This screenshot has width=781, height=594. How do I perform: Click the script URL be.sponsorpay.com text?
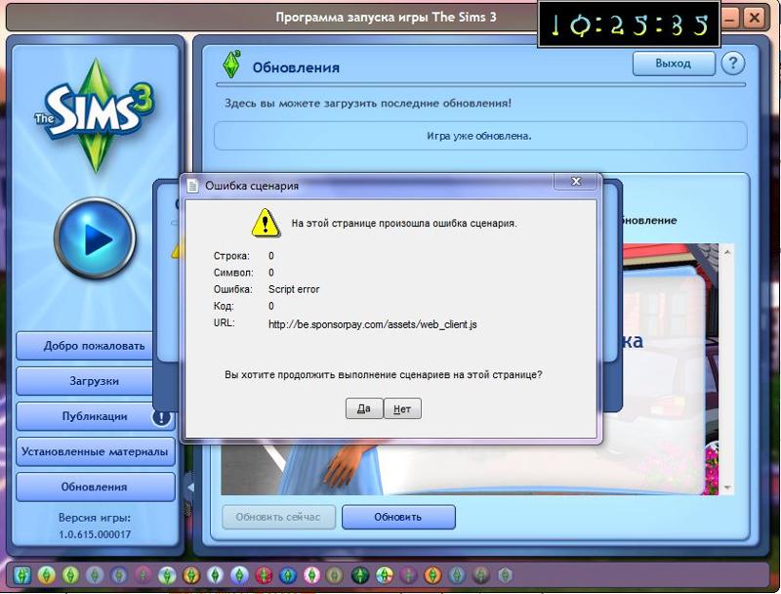pos(373,324)
